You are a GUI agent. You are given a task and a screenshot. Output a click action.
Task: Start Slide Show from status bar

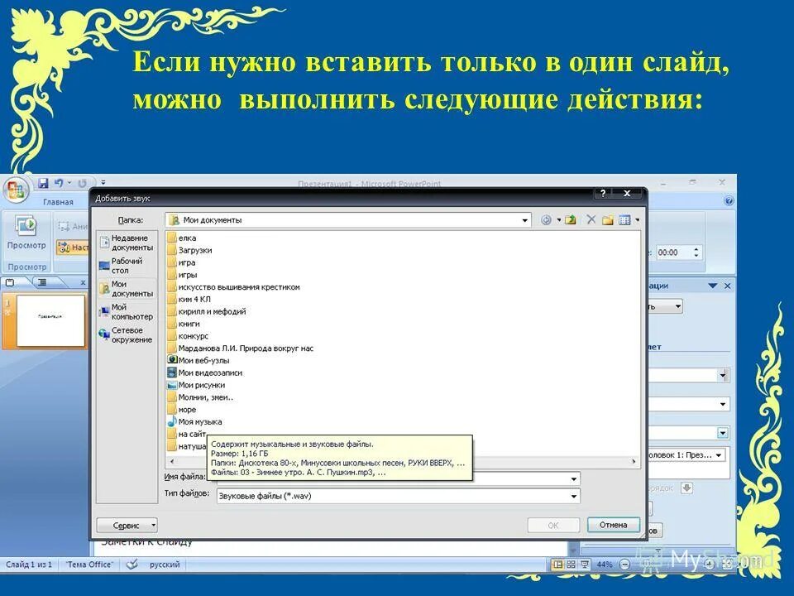(x=585, y=564)
